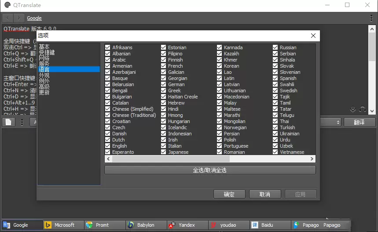Select the Yandex translation service
Image resolution: width=378 pixels, height=232 pixels.
point(188,225)
